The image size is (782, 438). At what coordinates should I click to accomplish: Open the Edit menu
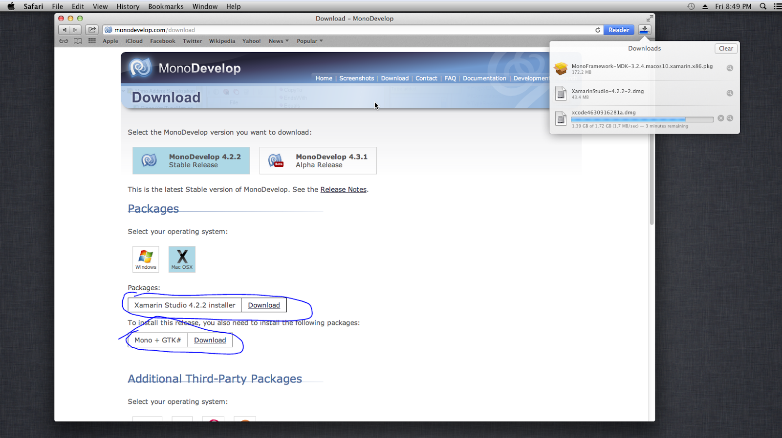click(x=78, y=6)
